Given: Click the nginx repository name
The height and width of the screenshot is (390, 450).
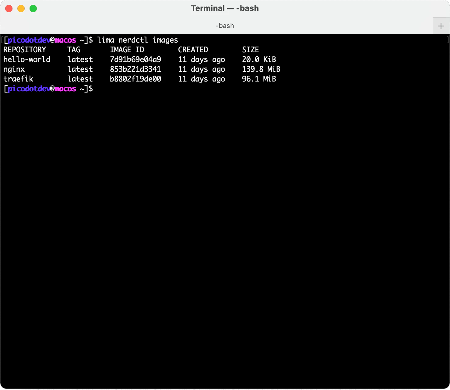Looking at the screenshot, I should [14, 69].
